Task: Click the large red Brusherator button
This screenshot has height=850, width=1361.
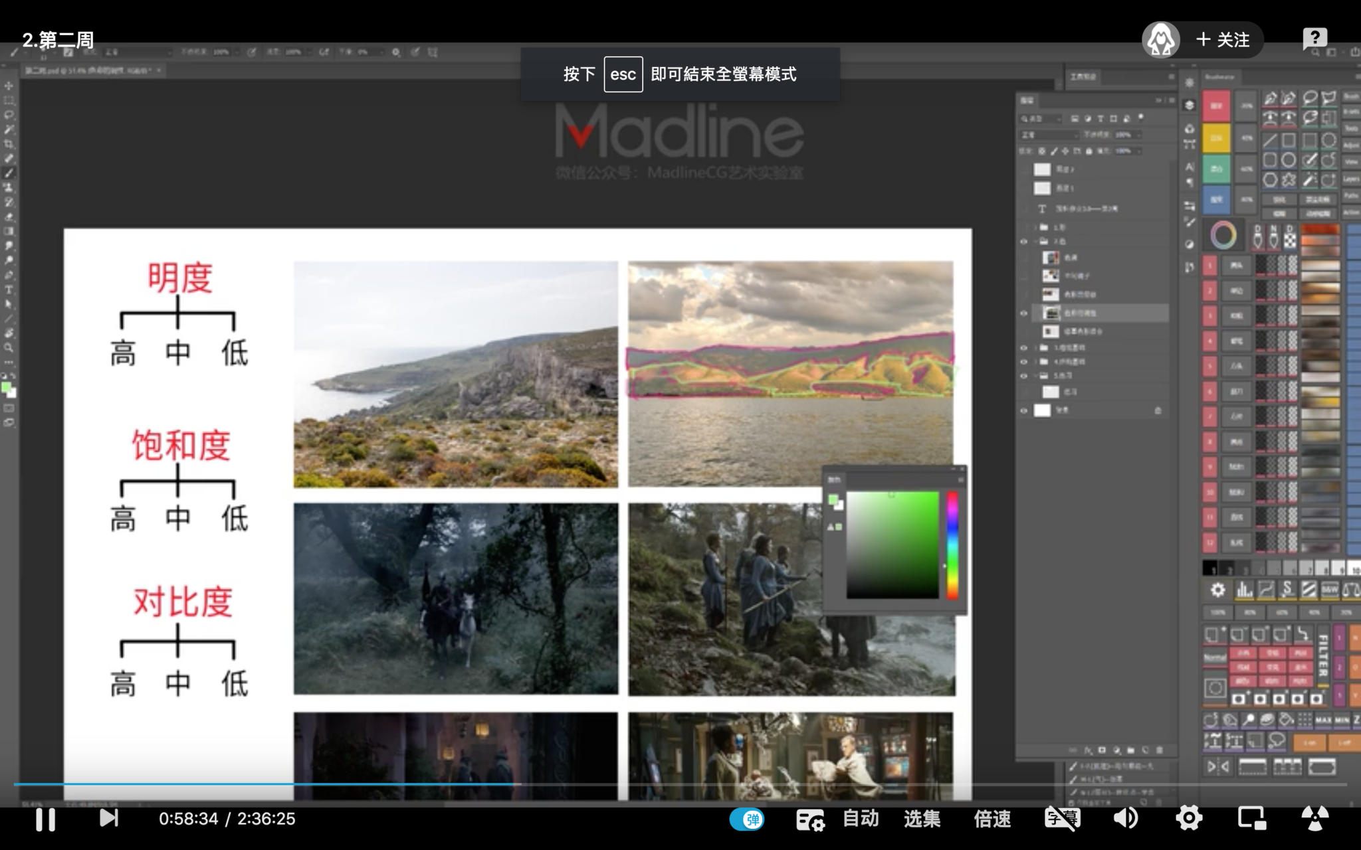Action: [1216, 106]
